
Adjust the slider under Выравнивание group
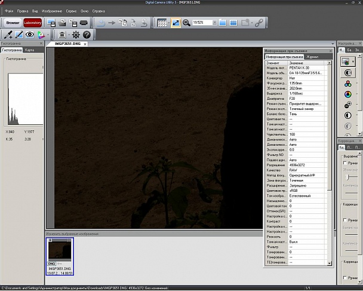[347, 177]
